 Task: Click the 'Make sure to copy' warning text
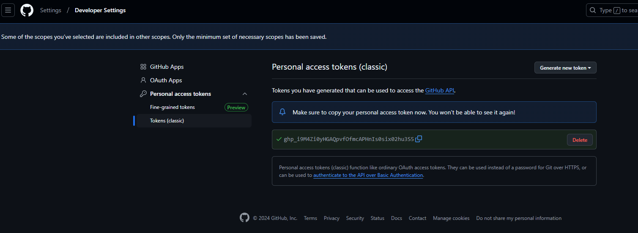[x=404, y=112]
